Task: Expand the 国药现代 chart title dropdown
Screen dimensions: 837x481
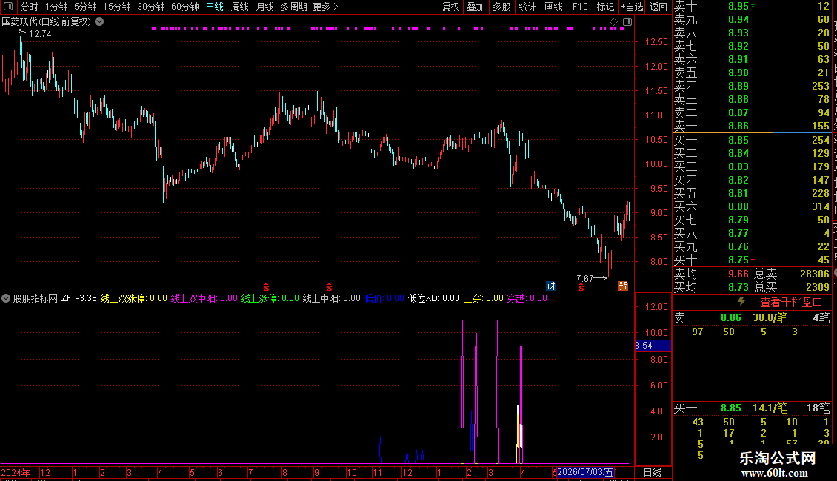Action: coord(99,22)
